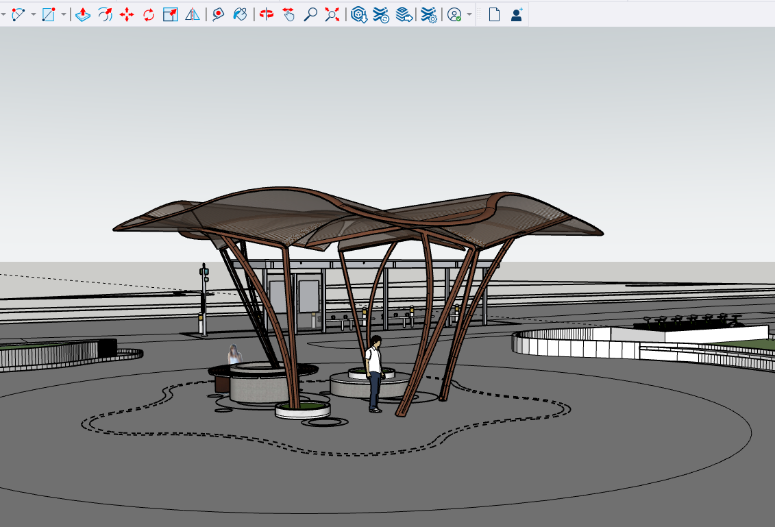Screen dimensions: 775x527
Task: Open the 3D Warehouse
Action: [x=358, y=14]
